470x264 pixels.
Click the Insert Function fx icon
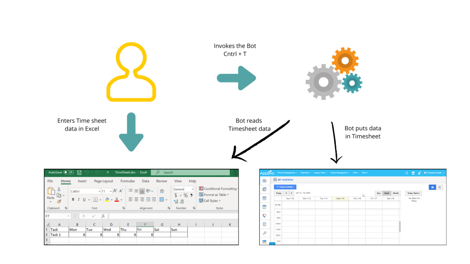pos(103,216)
